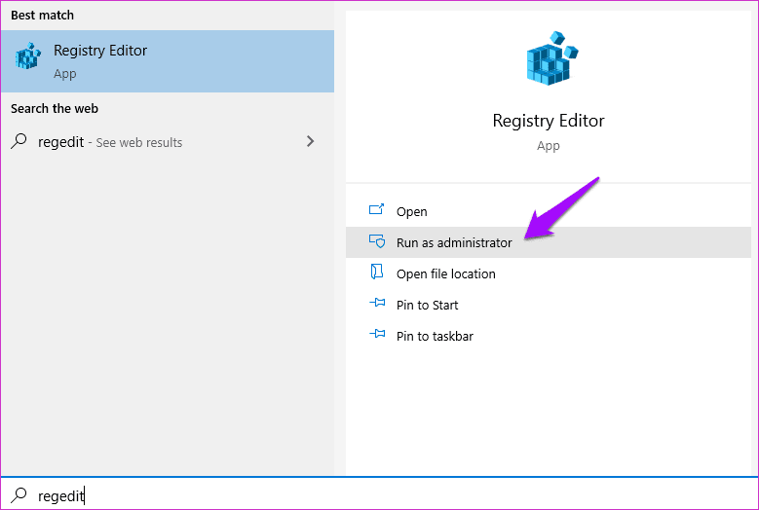Click the Best match heading
759x510 pixels.
point(42,15)
